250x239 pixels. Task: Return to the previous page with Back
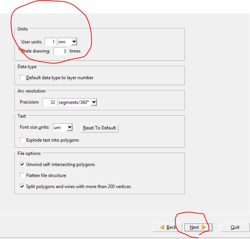tap(168, 227)
